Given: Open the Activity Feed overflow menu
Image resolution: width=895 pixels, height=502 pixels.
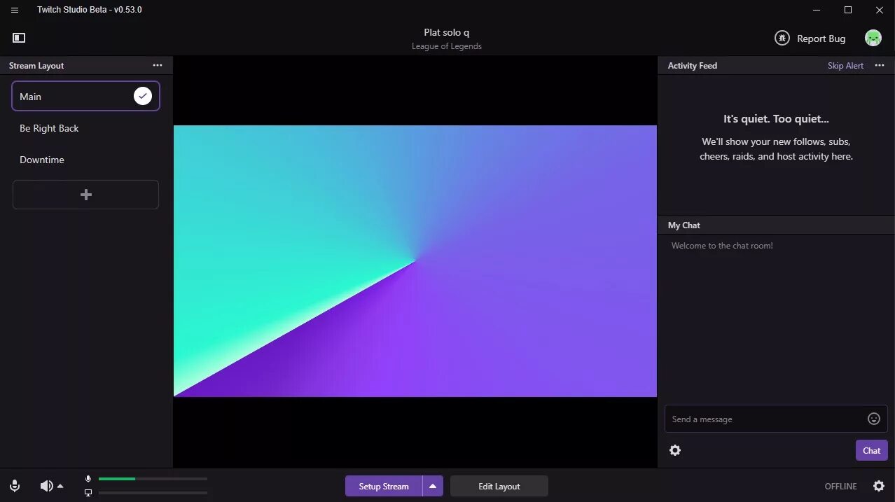Looking at the screenshot, I should point(879,65).
